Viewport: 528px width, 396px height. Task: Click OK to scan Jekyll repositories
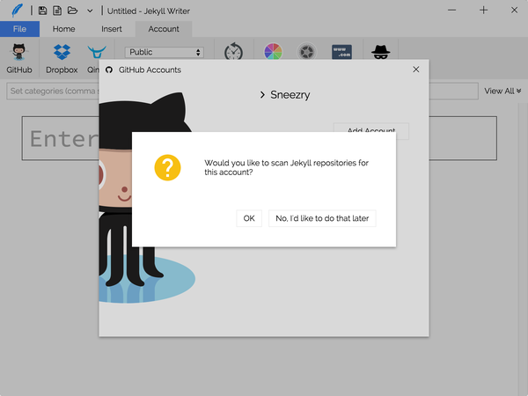point(249,218)
